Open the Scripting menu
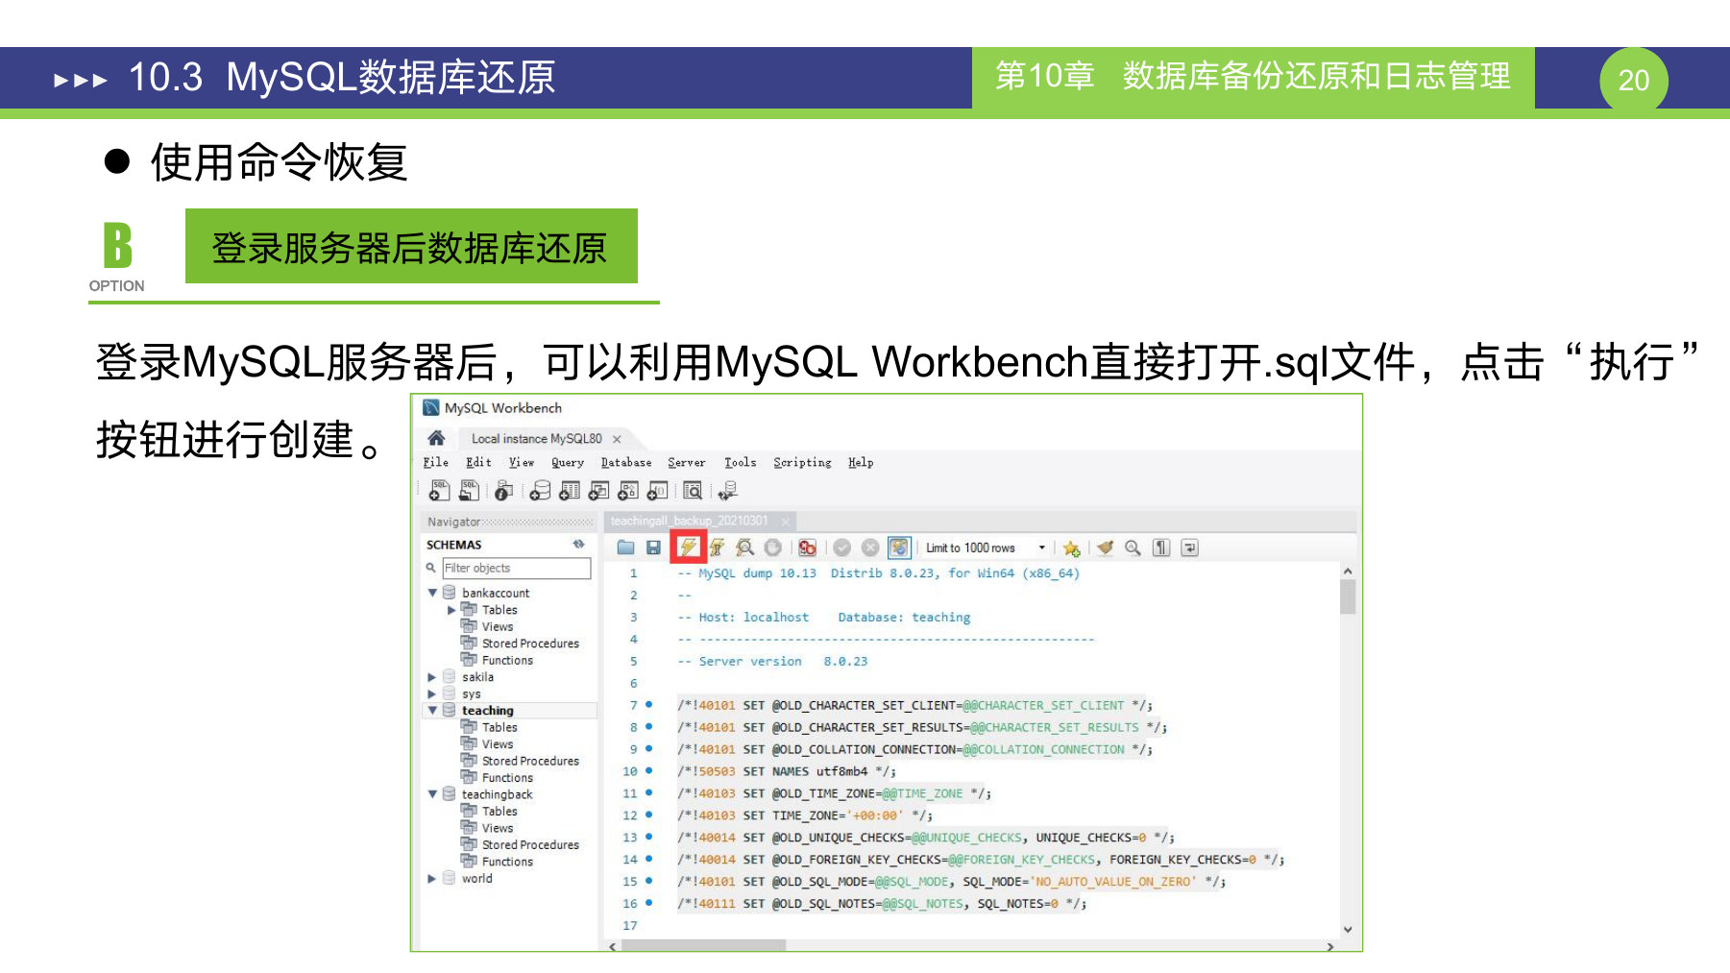Image resolution: width=1730 pixels, height=973 pixels. (x=803, y=462)
